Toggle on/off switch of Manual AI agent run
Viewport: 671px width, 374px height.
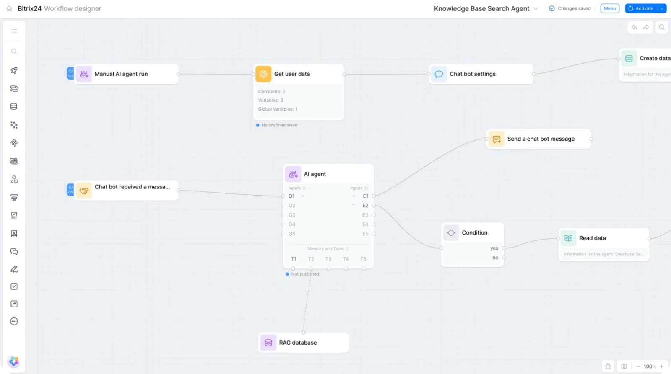click(70, 73)
